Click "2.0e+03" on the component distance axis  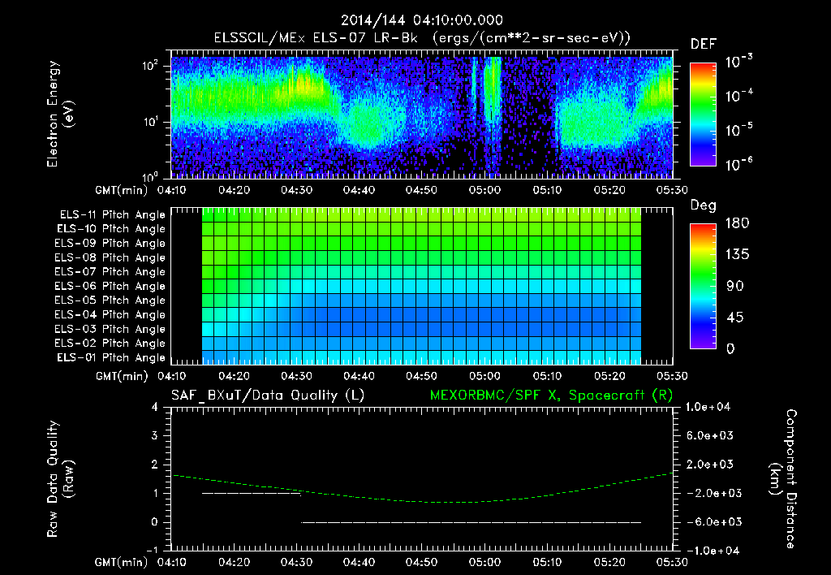(x=709, y=465)
